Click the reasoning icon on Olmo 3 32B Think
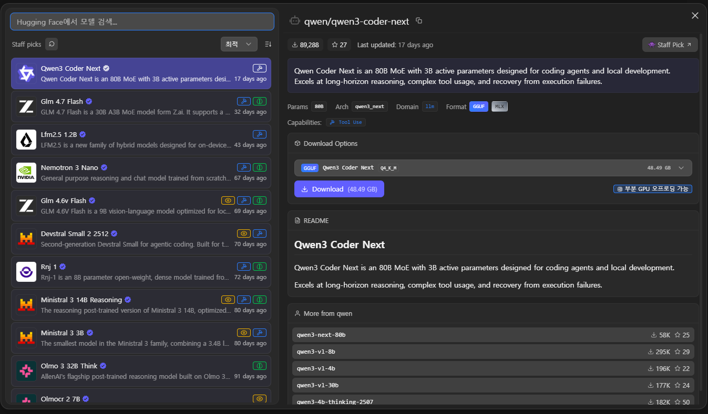Image resolution: width=708 pixels, height=414 pixels. point(260,366)
